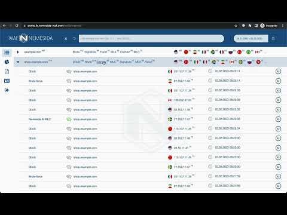Click IP address 199.242.27.23

[182, 100]
